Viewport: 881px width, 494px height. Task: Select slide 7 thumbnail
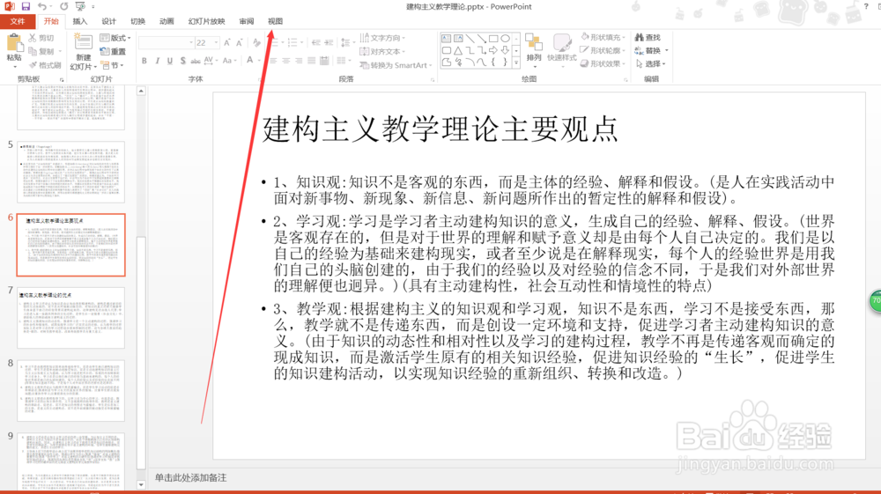[x=70, y=318]
